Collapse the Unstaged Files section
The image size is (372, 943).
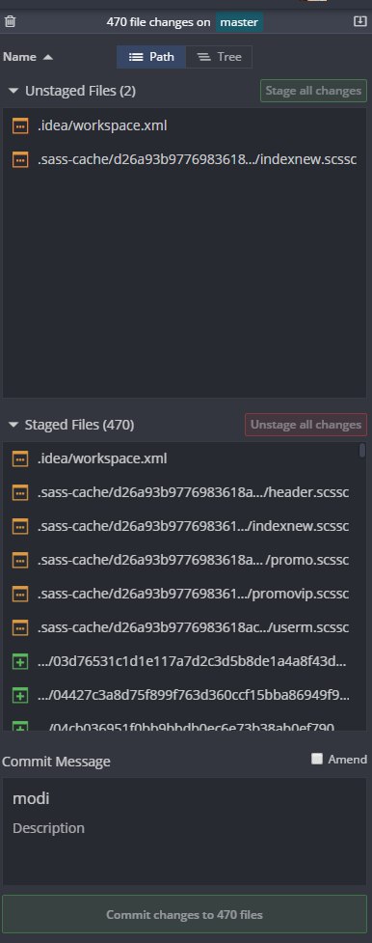coord(13,91)
